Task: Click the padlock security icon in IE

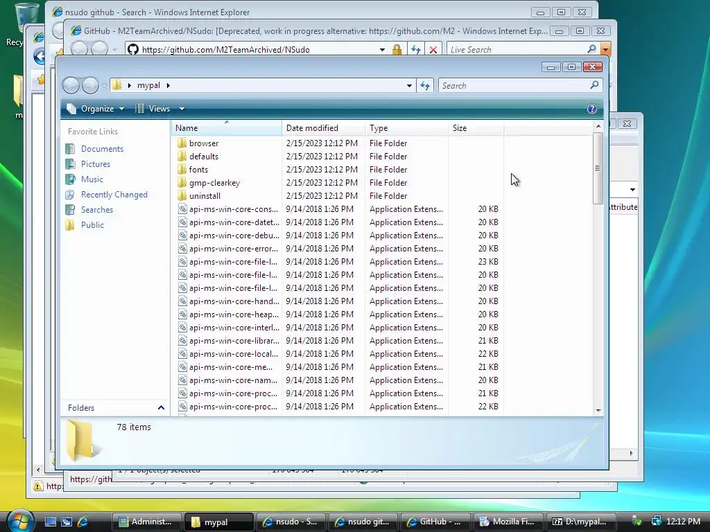Action: click(x=397, y=50)
